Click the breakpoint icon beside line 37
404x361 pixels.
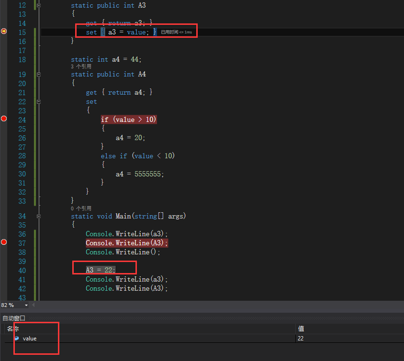tap(4, 242)
